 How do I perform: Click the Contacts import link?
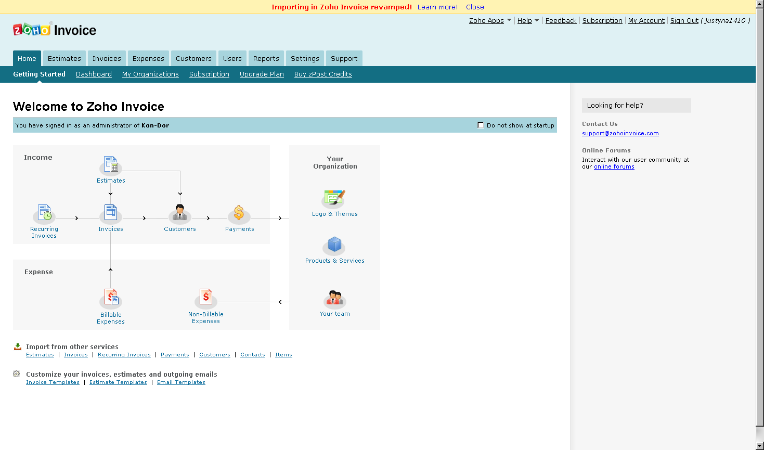(x=253, y=354)
